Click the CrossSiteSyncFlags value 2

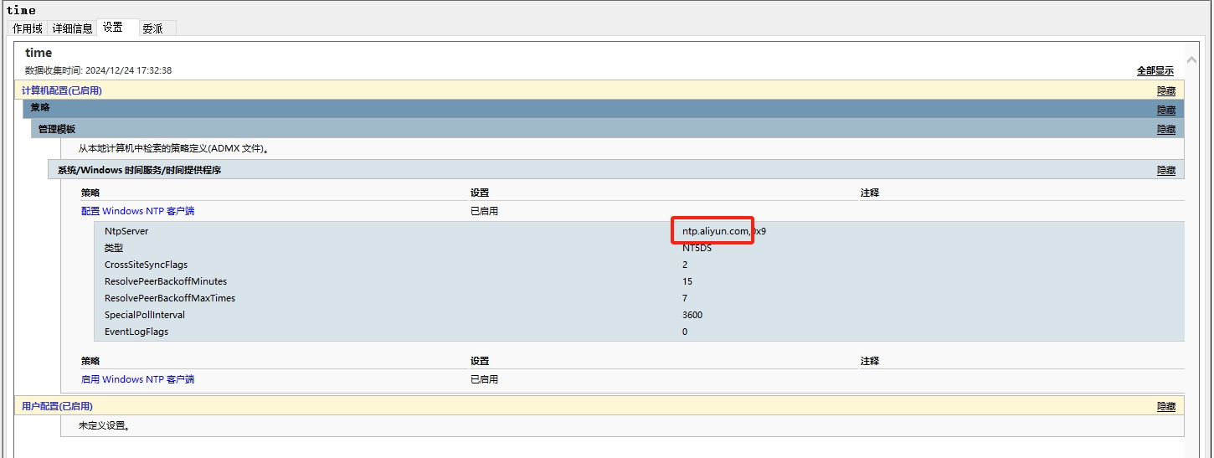tap(685, 265)
